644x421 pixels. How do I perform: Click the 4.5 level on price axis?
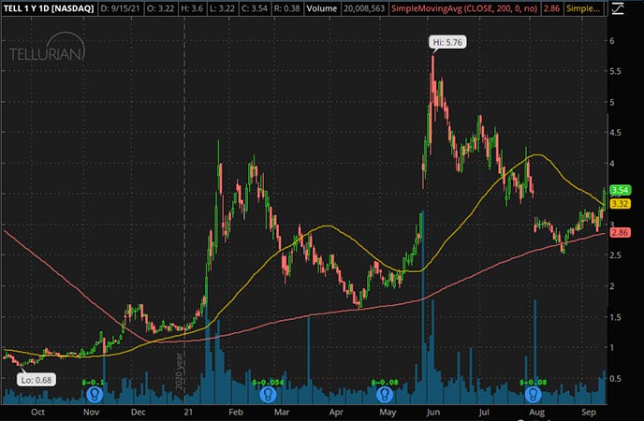coord(615,133)
